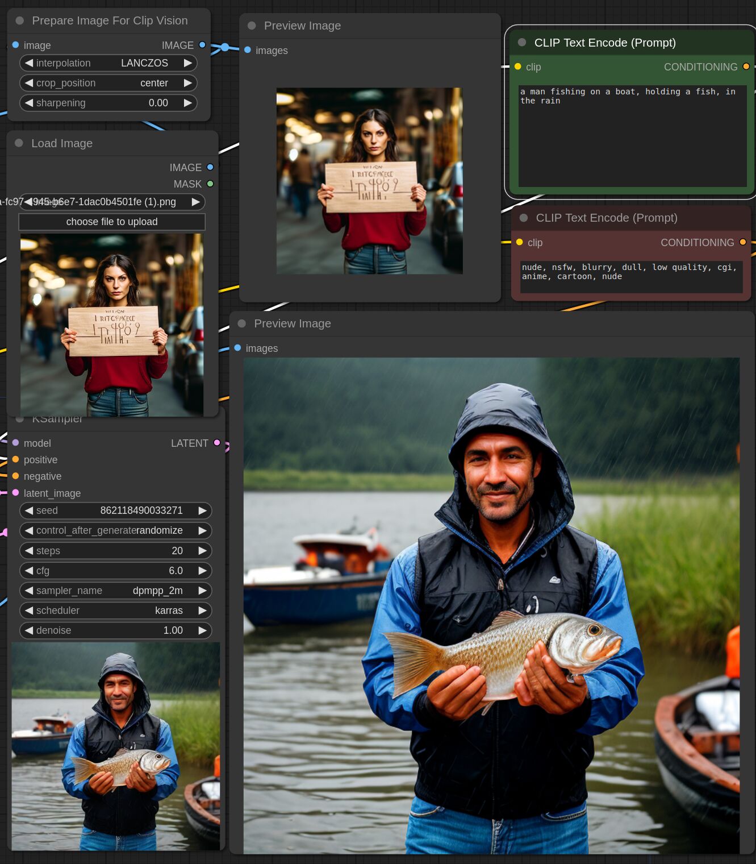Collapse the Load Image node

point(19,143)
